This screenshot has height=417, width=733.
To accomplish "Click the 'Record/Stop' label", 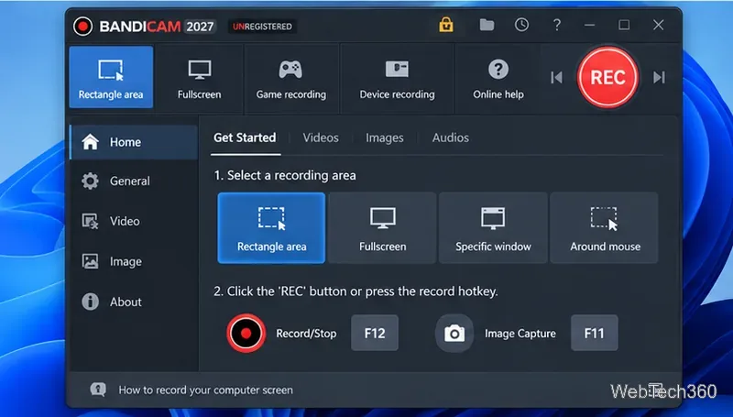I will 306,334.
